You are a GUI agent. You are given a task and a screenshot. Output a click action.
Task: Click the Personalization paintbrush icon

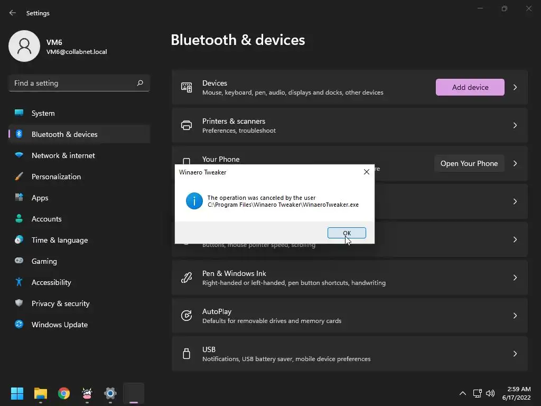point(19,177)
